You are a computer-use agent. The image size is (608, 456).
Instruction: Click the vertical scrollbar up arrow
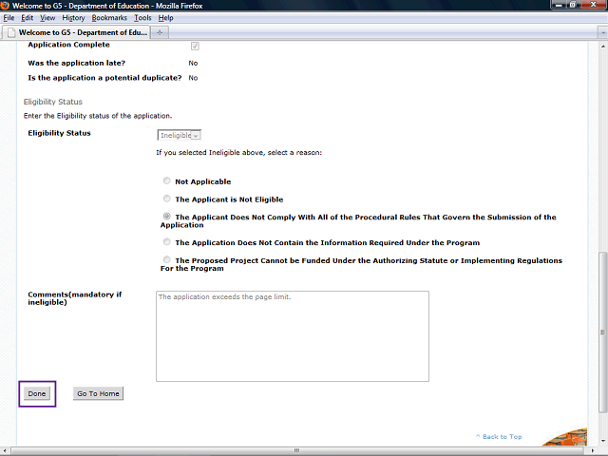tap(602, 46)
